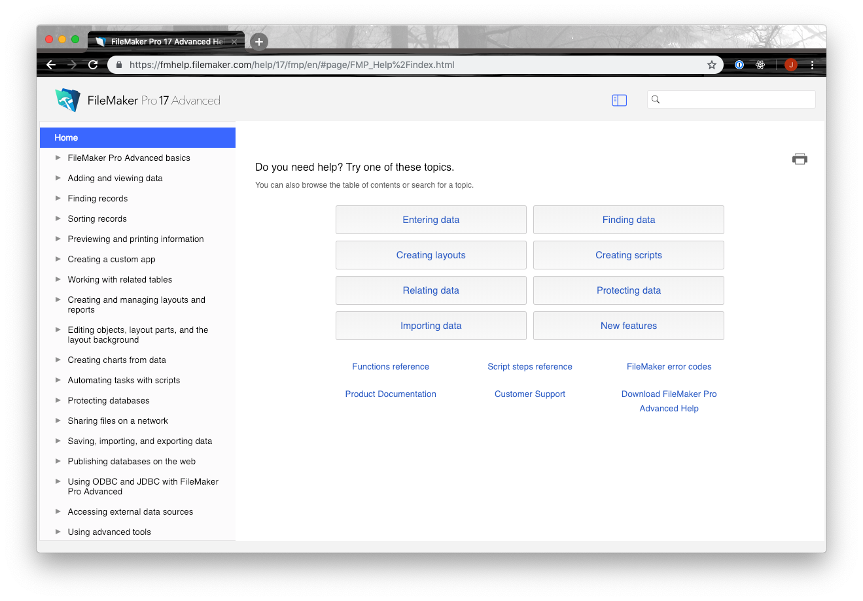The height and width of the screenshot is (601, 863).
Task: Click the New features button
Action: tap(629, 326)
